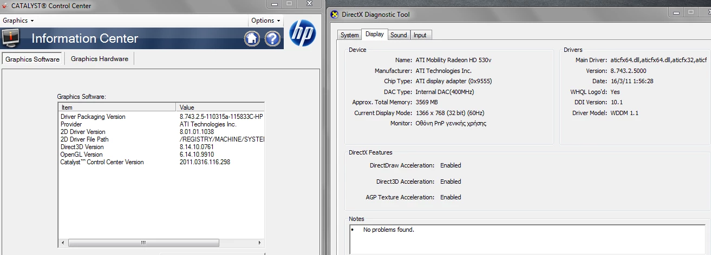
Task: Select the Direct3D Version row
Action: [161, 147]
